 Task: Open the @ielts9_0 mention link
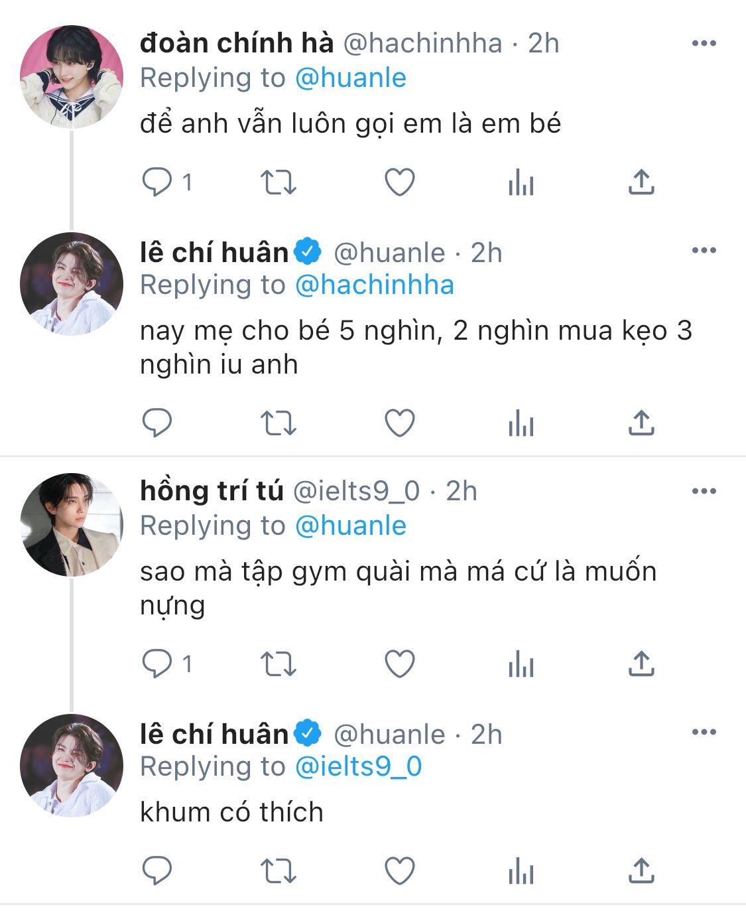pos(358,767)
